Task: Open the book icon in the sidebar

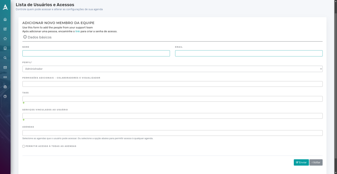Action: (x=5, y=48)
